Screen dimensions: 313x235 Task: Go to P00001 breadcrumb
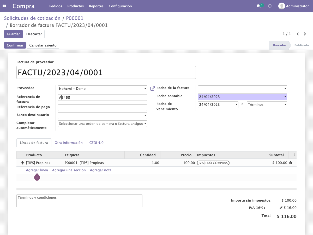click(x=75, y=18)
